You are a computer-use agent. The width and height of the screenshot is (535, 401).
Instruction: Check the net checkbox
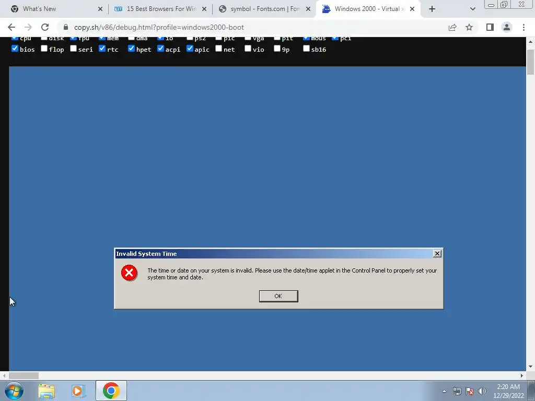click(x=219, y=49)
